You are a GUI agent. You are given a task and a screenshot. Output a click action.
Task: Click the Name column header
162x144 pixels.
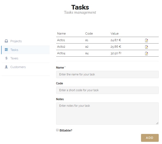pos(61,33)
